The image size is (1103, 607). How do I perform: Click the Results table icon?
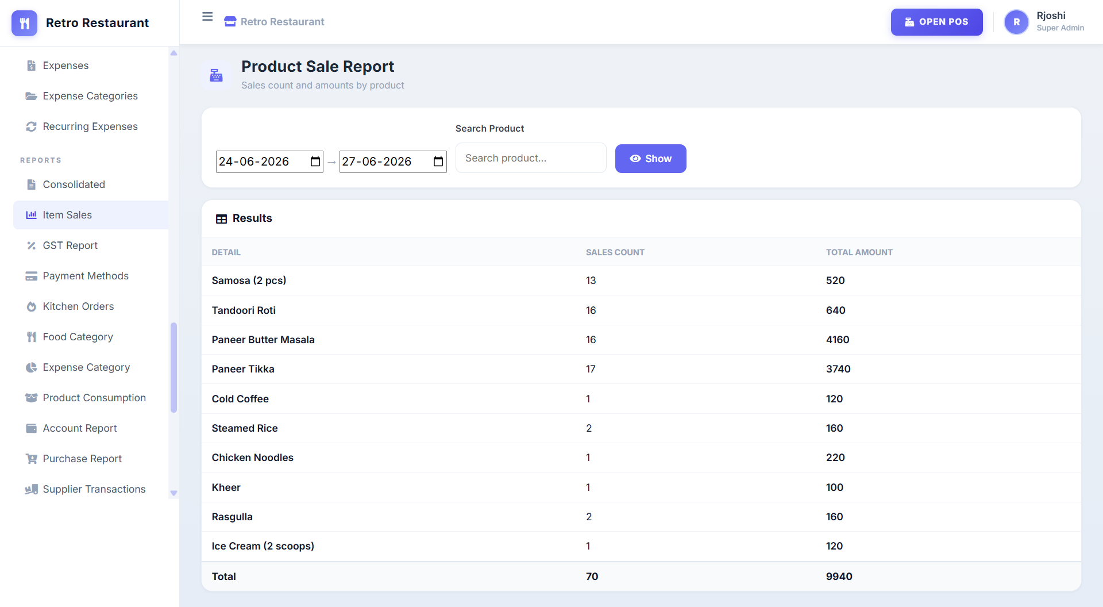coord(221,218)
